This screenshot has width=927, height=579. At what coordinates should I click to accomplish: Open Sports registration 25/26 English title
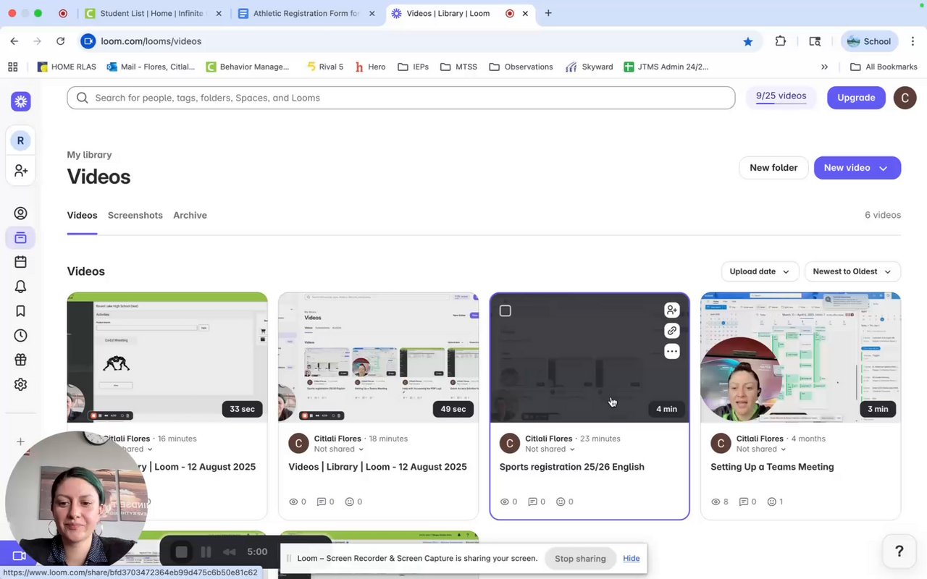[572, 467]
